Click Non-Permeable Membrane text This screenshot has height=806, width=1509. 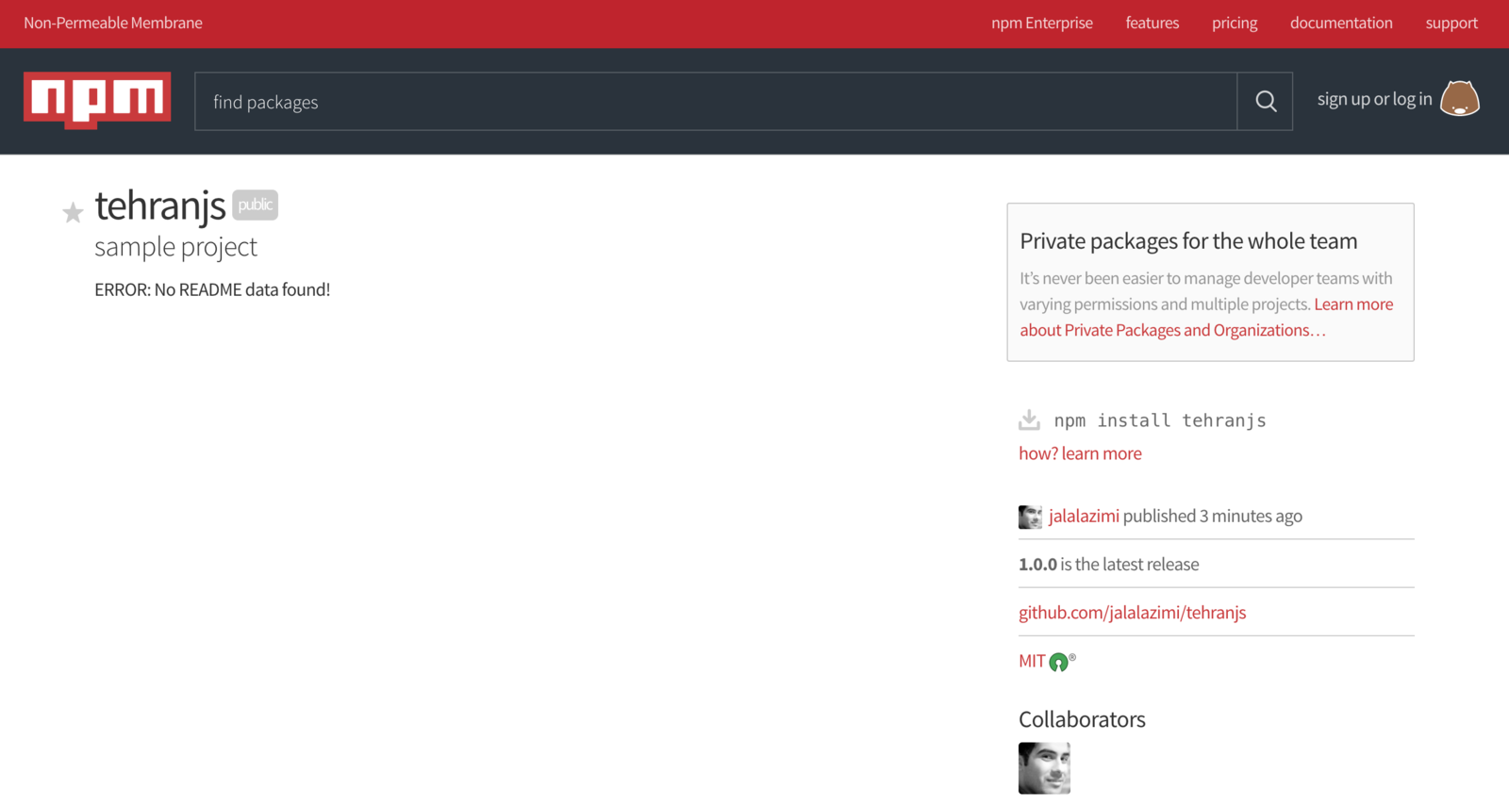(113, 23)
